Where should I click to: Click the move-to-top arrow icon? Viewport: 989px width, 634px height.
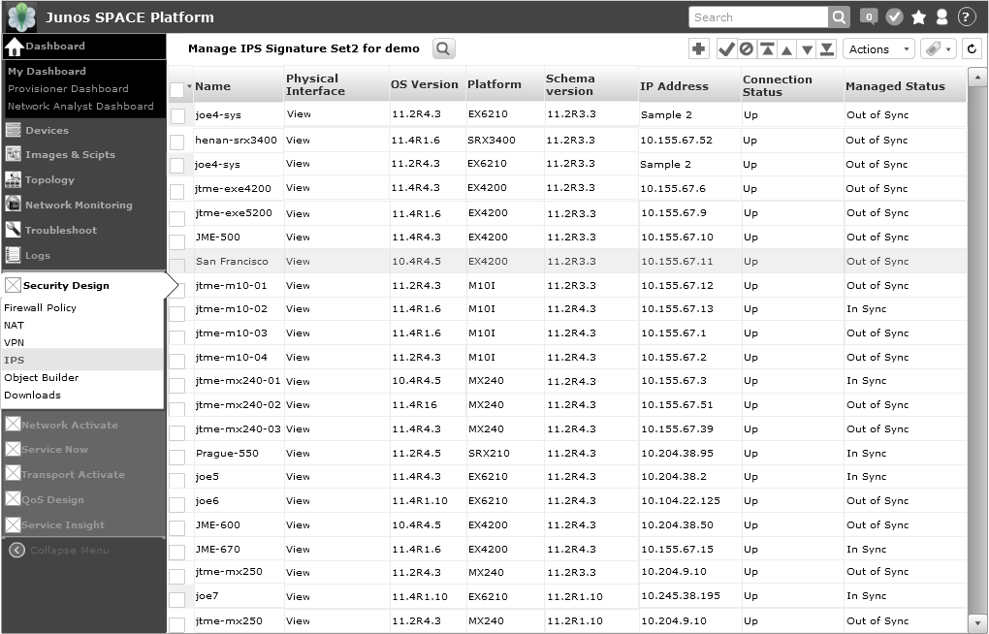[x=767, y=48]
